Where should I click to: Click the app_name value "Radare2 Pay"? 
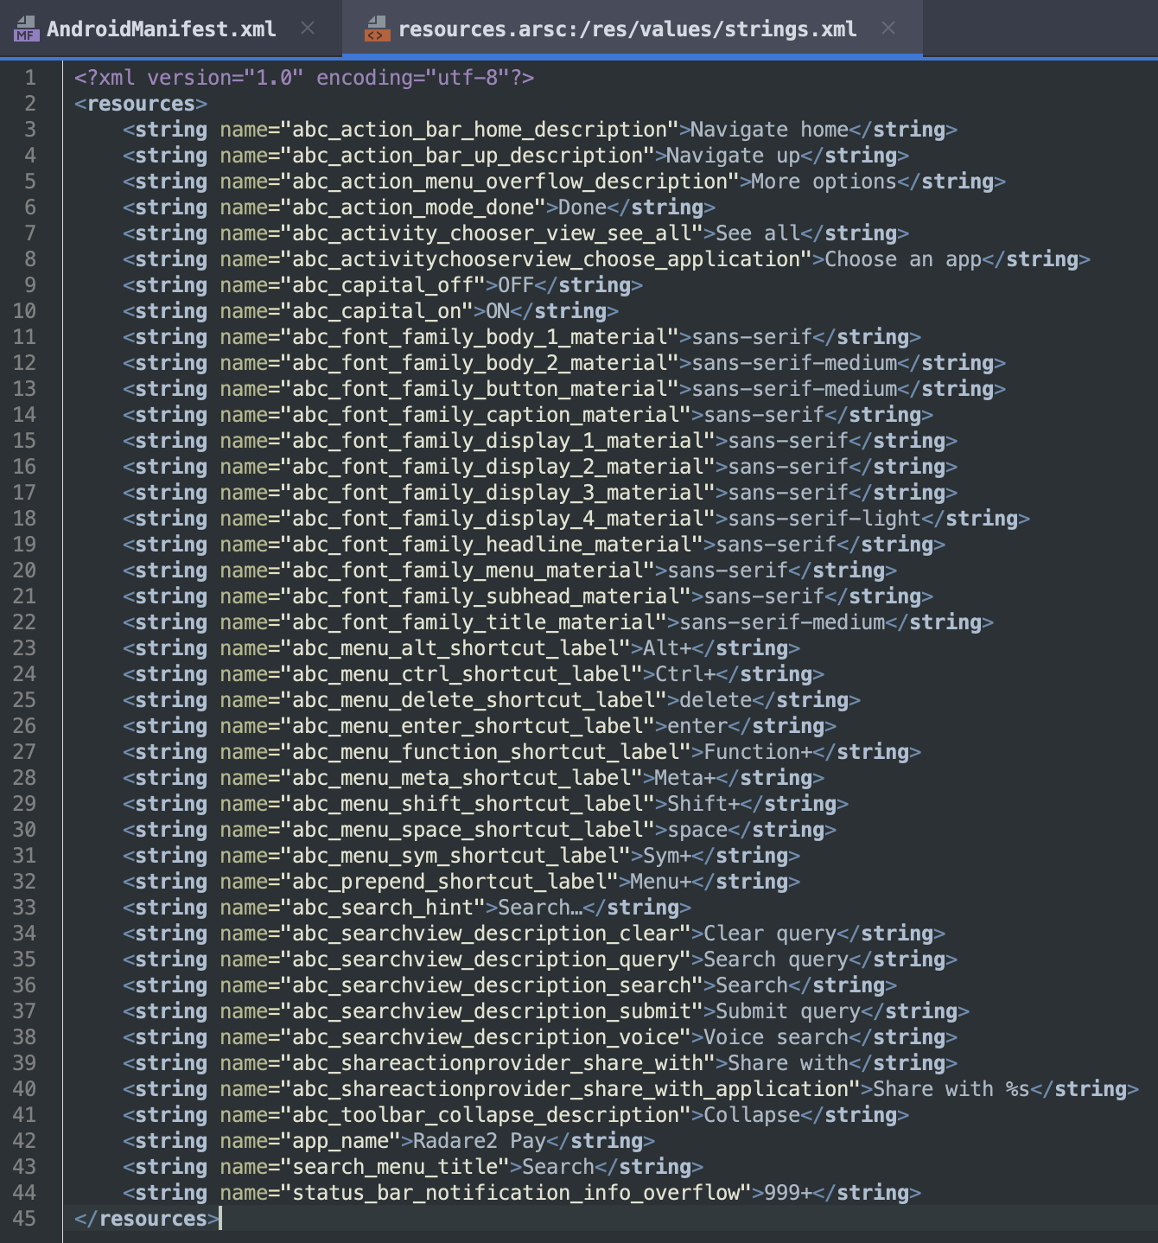(x=480, y=1141)
